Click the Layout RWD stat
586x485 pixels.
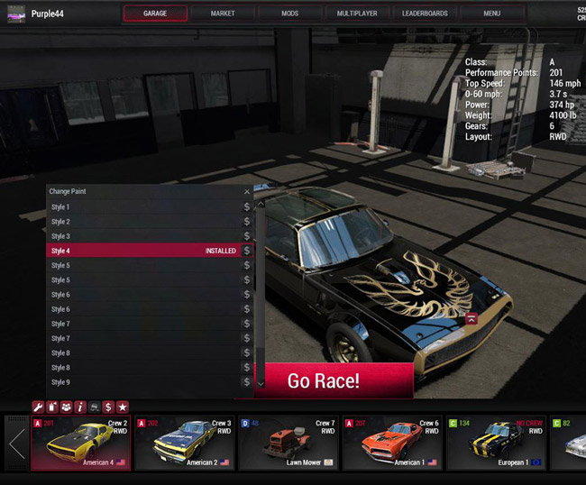coord(516,137)
